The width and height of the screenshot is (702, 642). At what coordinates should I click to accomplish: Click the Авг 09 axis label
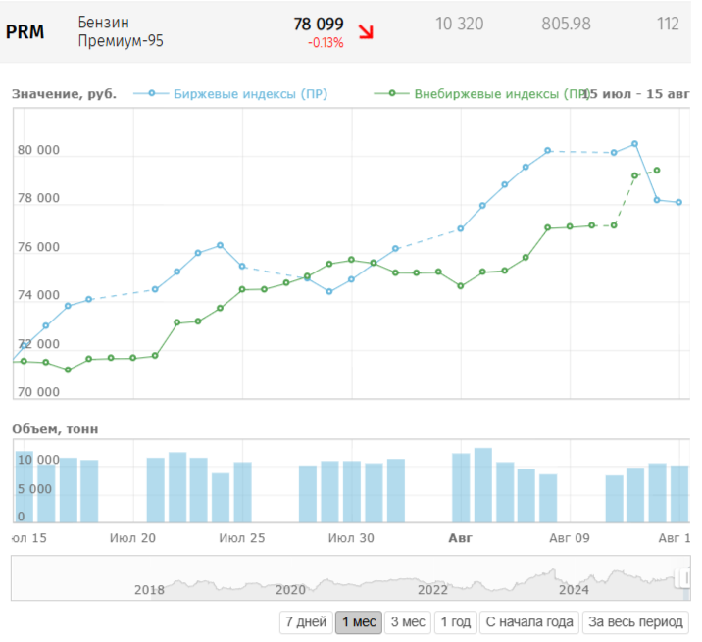570,538
